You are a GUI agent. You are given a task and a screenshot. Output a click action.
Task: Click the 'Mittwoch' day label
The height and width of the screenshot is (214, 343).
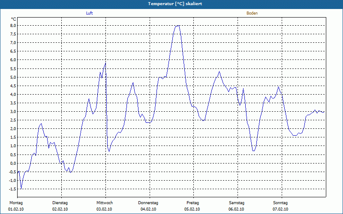click(105, 203)
